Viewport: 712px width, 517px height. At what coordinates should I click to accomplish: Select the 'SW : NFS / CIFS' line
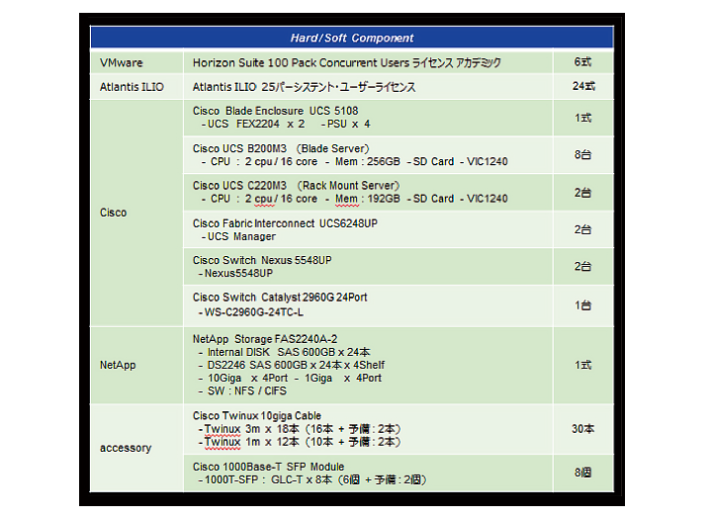[x=242, y=390]
